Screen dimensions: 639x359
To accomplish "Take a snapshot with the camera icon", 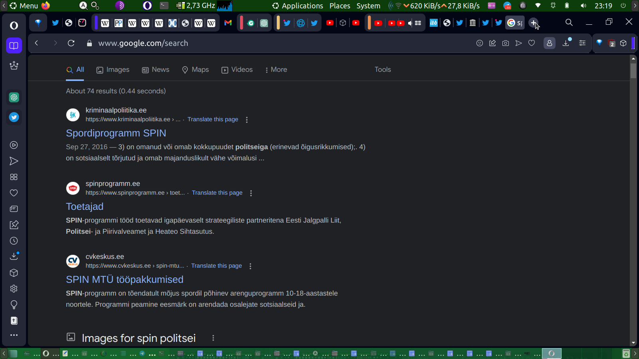I will pos(506,43).
